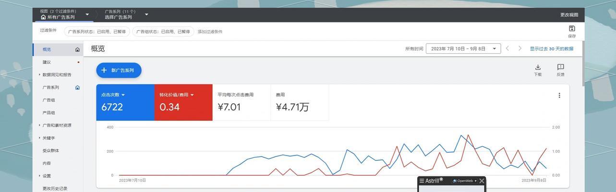Open the chart card three-dot menu

tap(559, 96)
